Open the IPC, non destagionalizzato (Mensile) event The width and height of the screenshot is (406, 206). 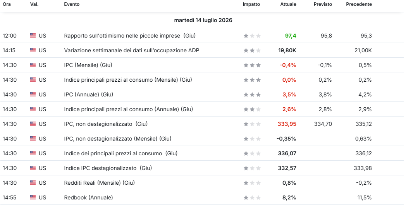[x=117, y=139]
